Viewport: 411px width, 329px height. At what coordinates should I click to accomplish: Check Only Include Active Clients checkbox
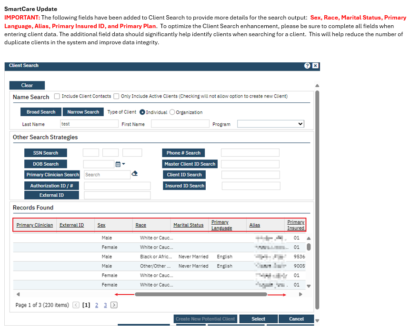(116, 96)
